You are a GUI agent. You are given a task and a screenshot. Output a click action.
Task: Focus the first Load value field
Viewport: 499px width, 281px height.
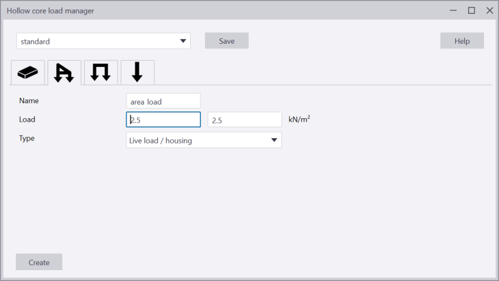click(163, 120)
